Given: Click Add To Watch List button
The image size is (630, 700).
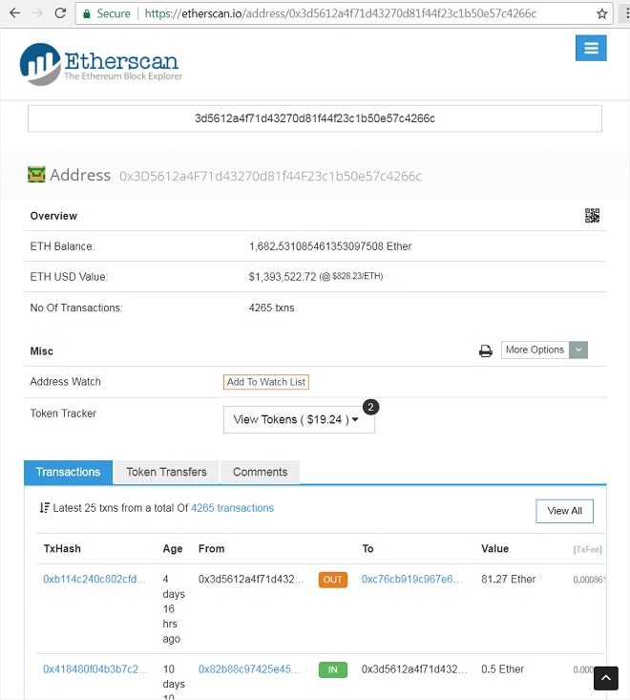Looking at the screenshot, I should pos(266,382).
